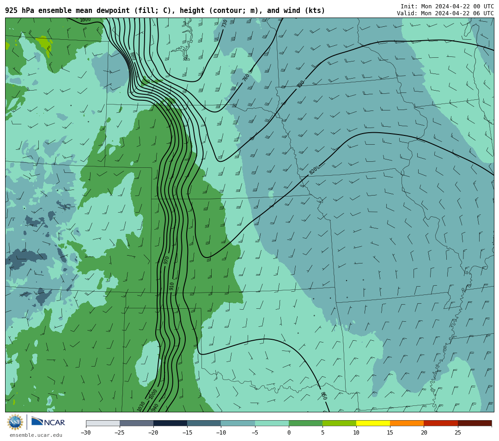Screen dimensions: 499x441
Task: Click the colorbar tick label 0
Action: pos(289,432)
